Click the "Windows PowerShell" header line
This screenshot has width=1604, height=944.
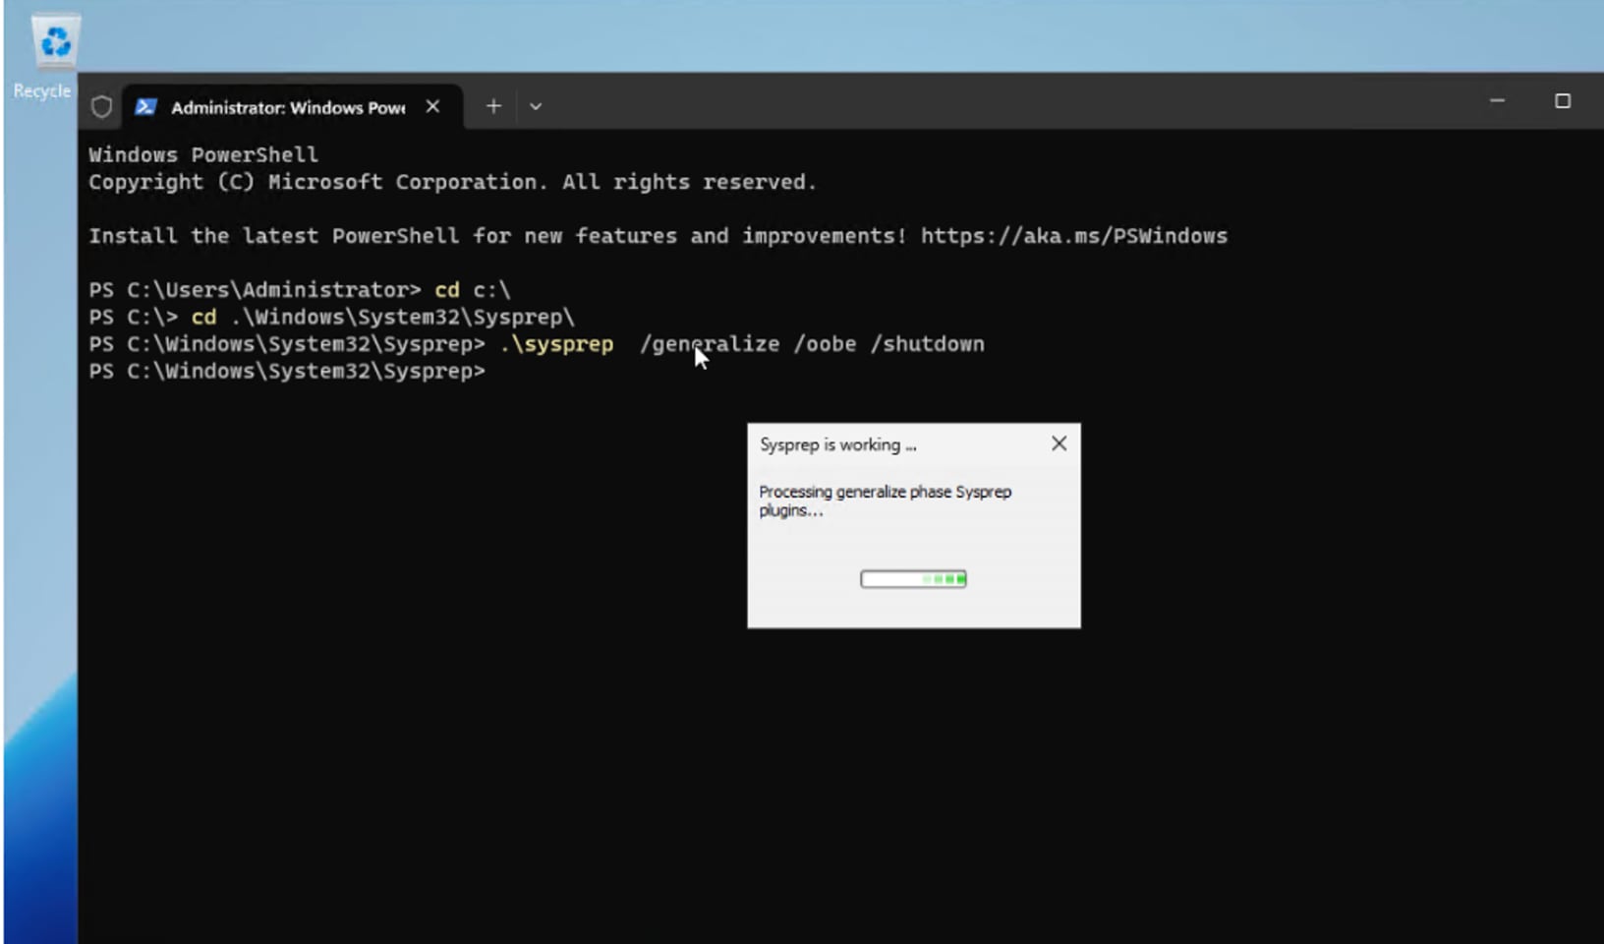[x=203, y=154]
